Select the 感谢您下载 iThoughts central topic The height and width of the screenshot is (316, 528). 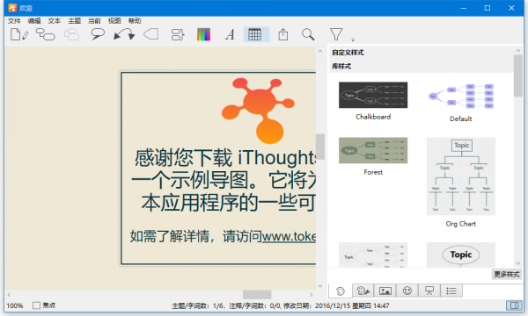coord(219,168)
